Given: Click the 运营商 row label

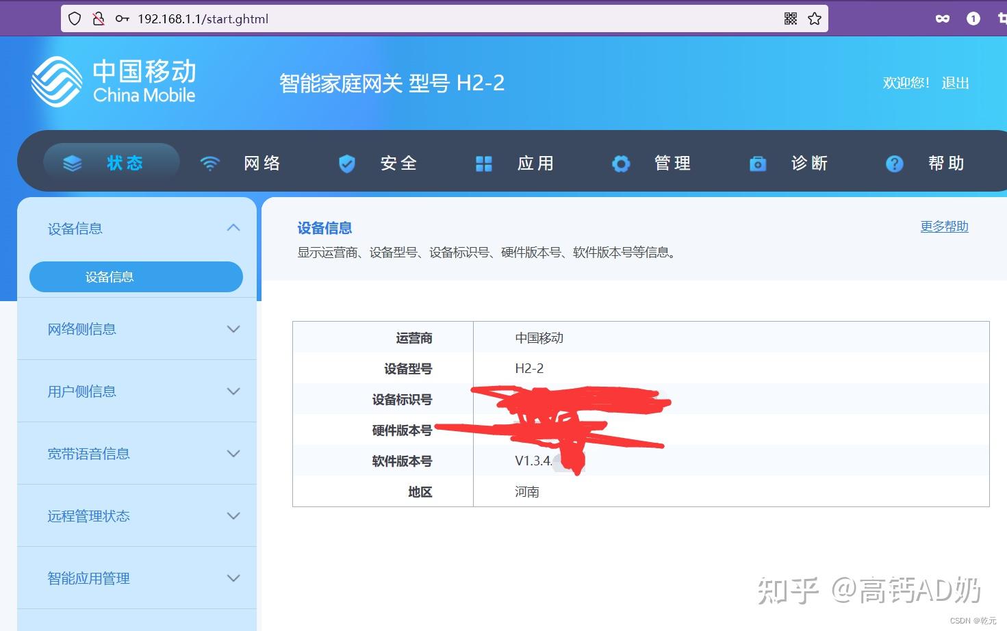Looking at the screenshot, I should [x=414, y=337].
